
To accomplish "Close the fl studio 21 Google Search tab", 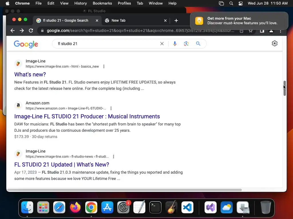I will pyautogui.click(x=97, y=21).
